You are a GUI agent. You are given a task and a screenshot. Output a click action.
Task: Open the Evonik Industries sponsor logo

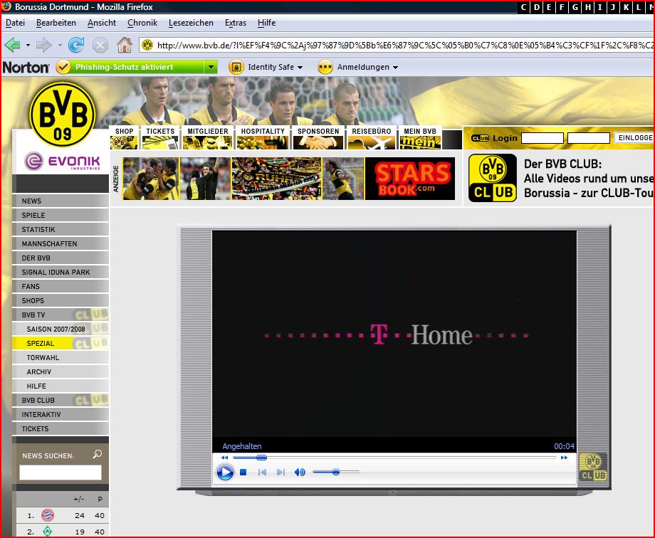(x=62, y=162)
